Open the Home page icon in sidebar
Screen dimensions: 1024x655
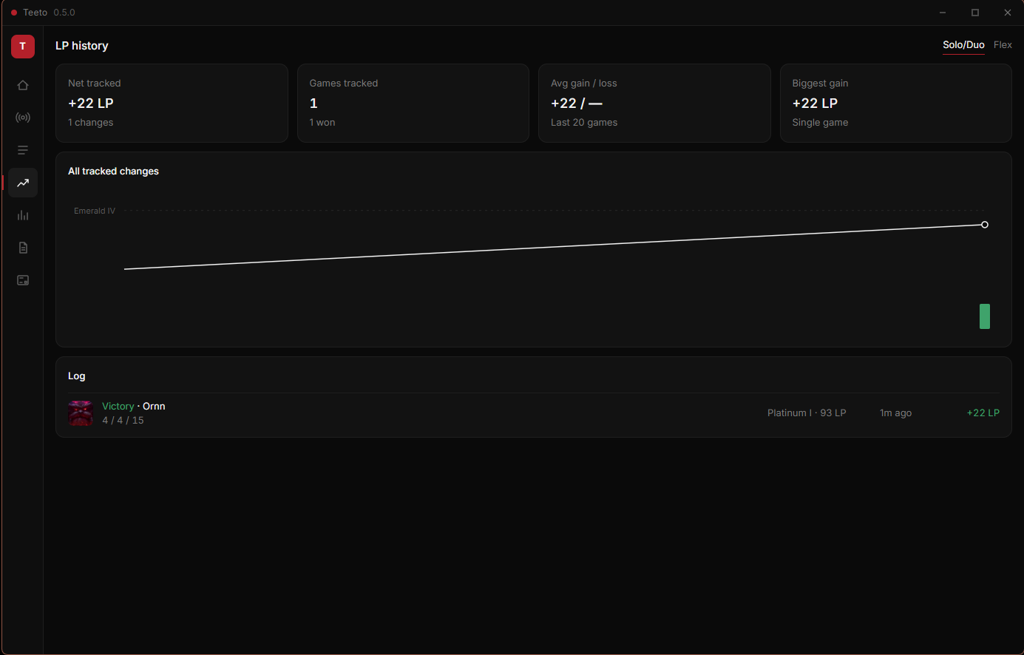pyautogui.click(x=23, y=85)
